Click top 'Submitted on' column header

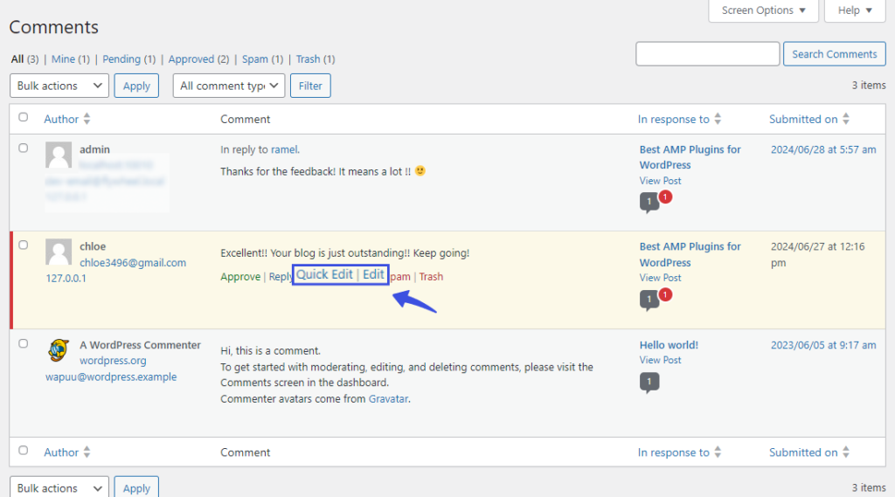pyautogui.click(x=803, y=120)
